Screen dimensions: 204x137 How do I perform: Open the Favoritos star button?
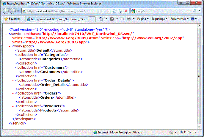tap(12, 19)
